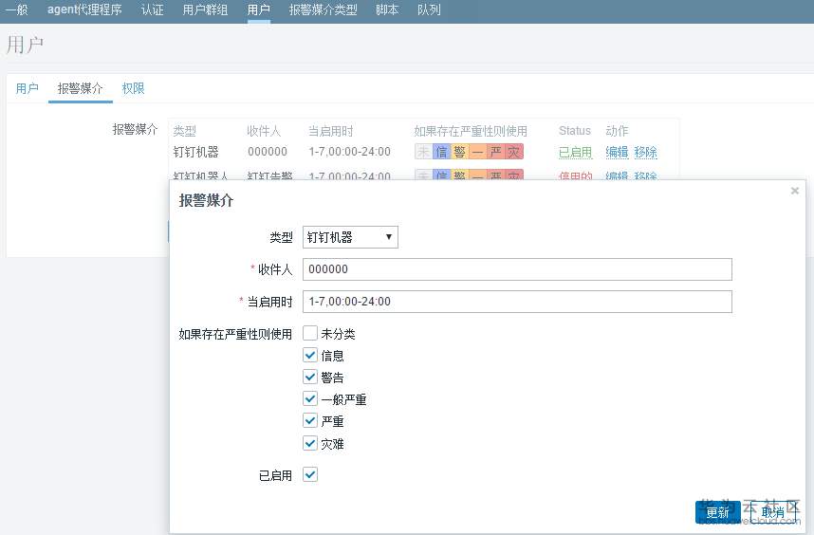
Task: Open the agent代理程序 menu item
Action: pyautogui.click(x=84, y=9)
